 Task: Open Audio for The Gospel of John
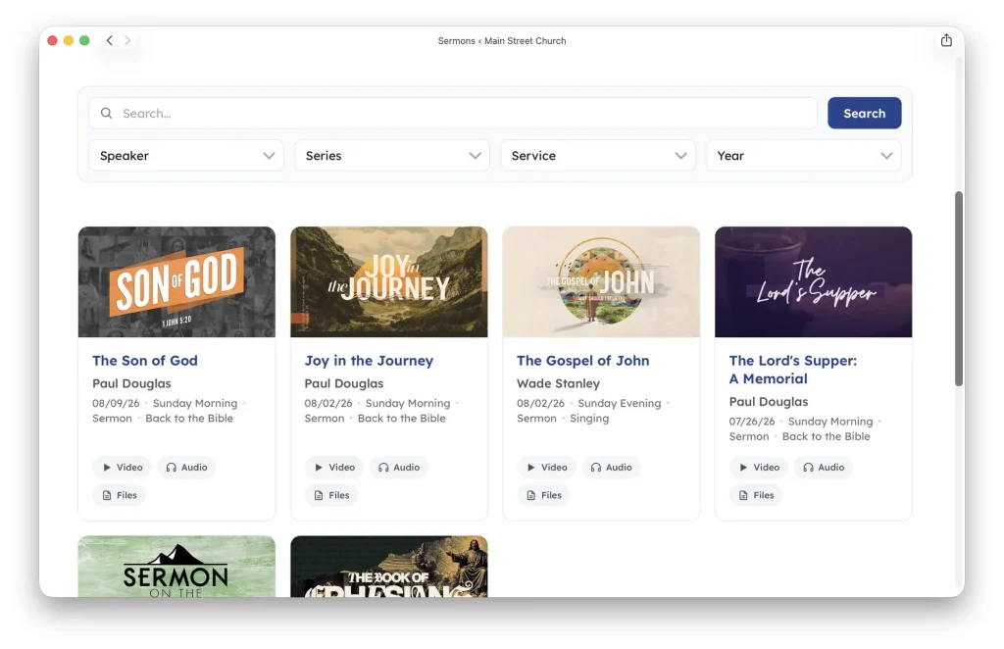click(612, 468)
